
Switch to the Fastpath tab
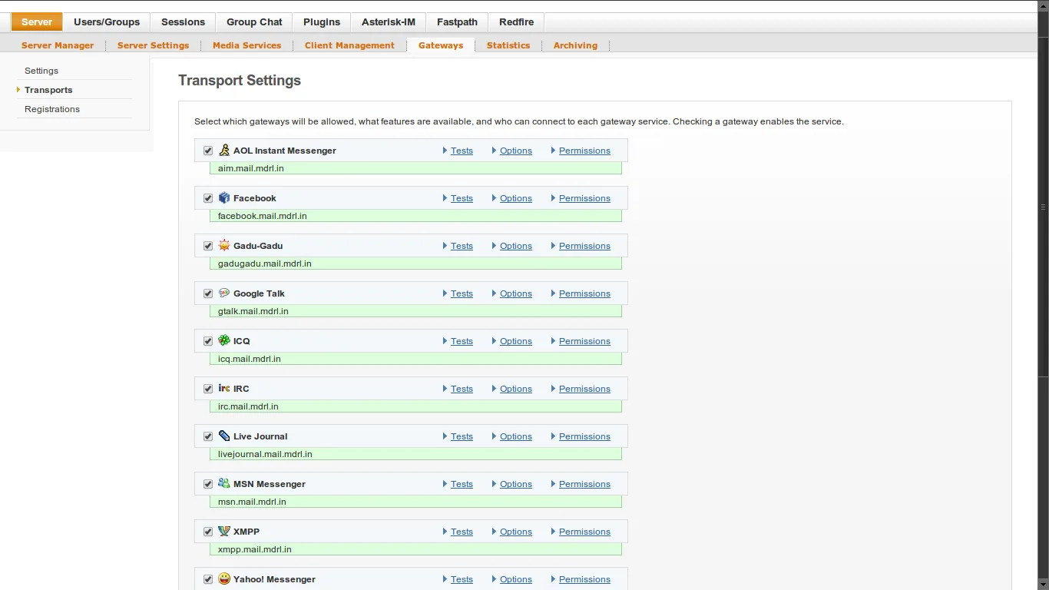458,22
